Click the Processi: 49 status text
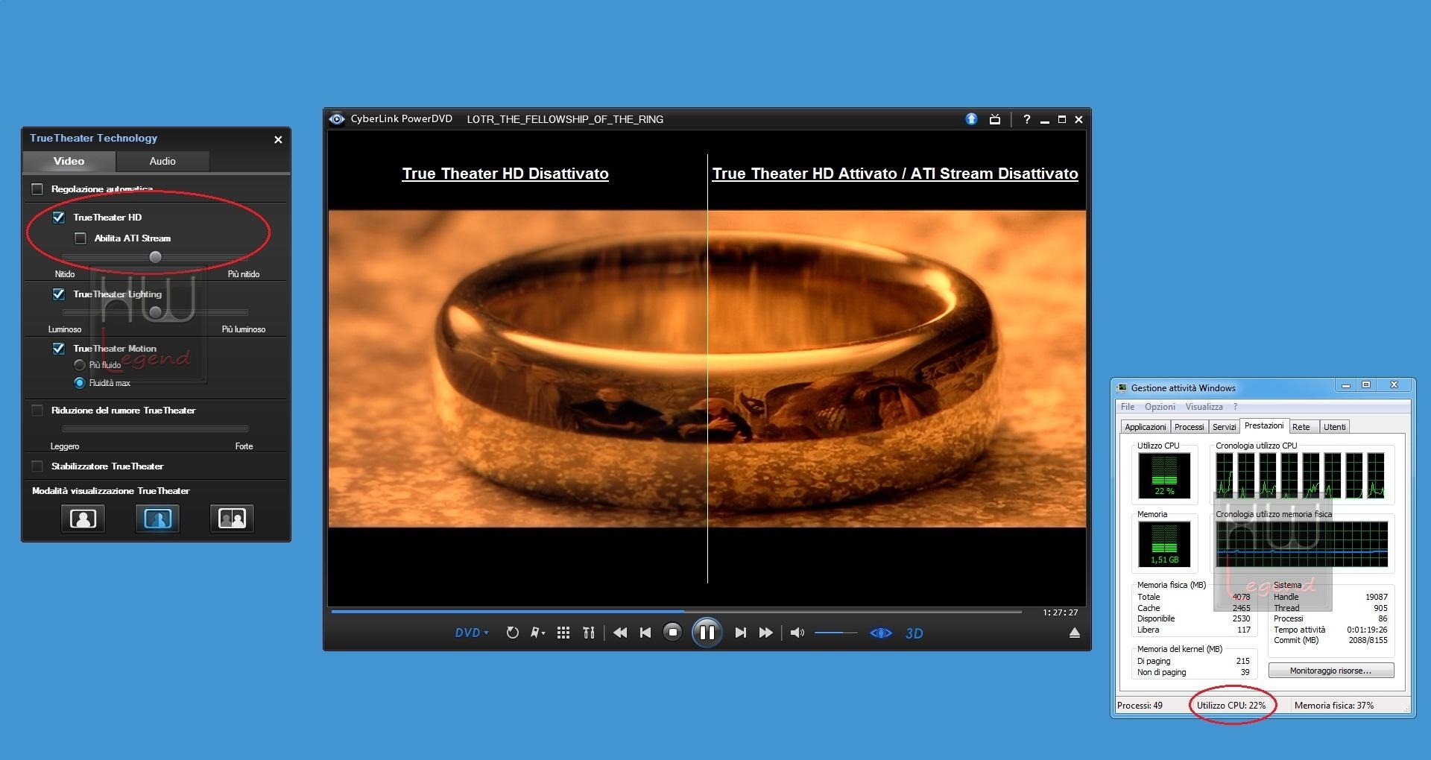The image size is (1431, 760). tap(1140, 706)
